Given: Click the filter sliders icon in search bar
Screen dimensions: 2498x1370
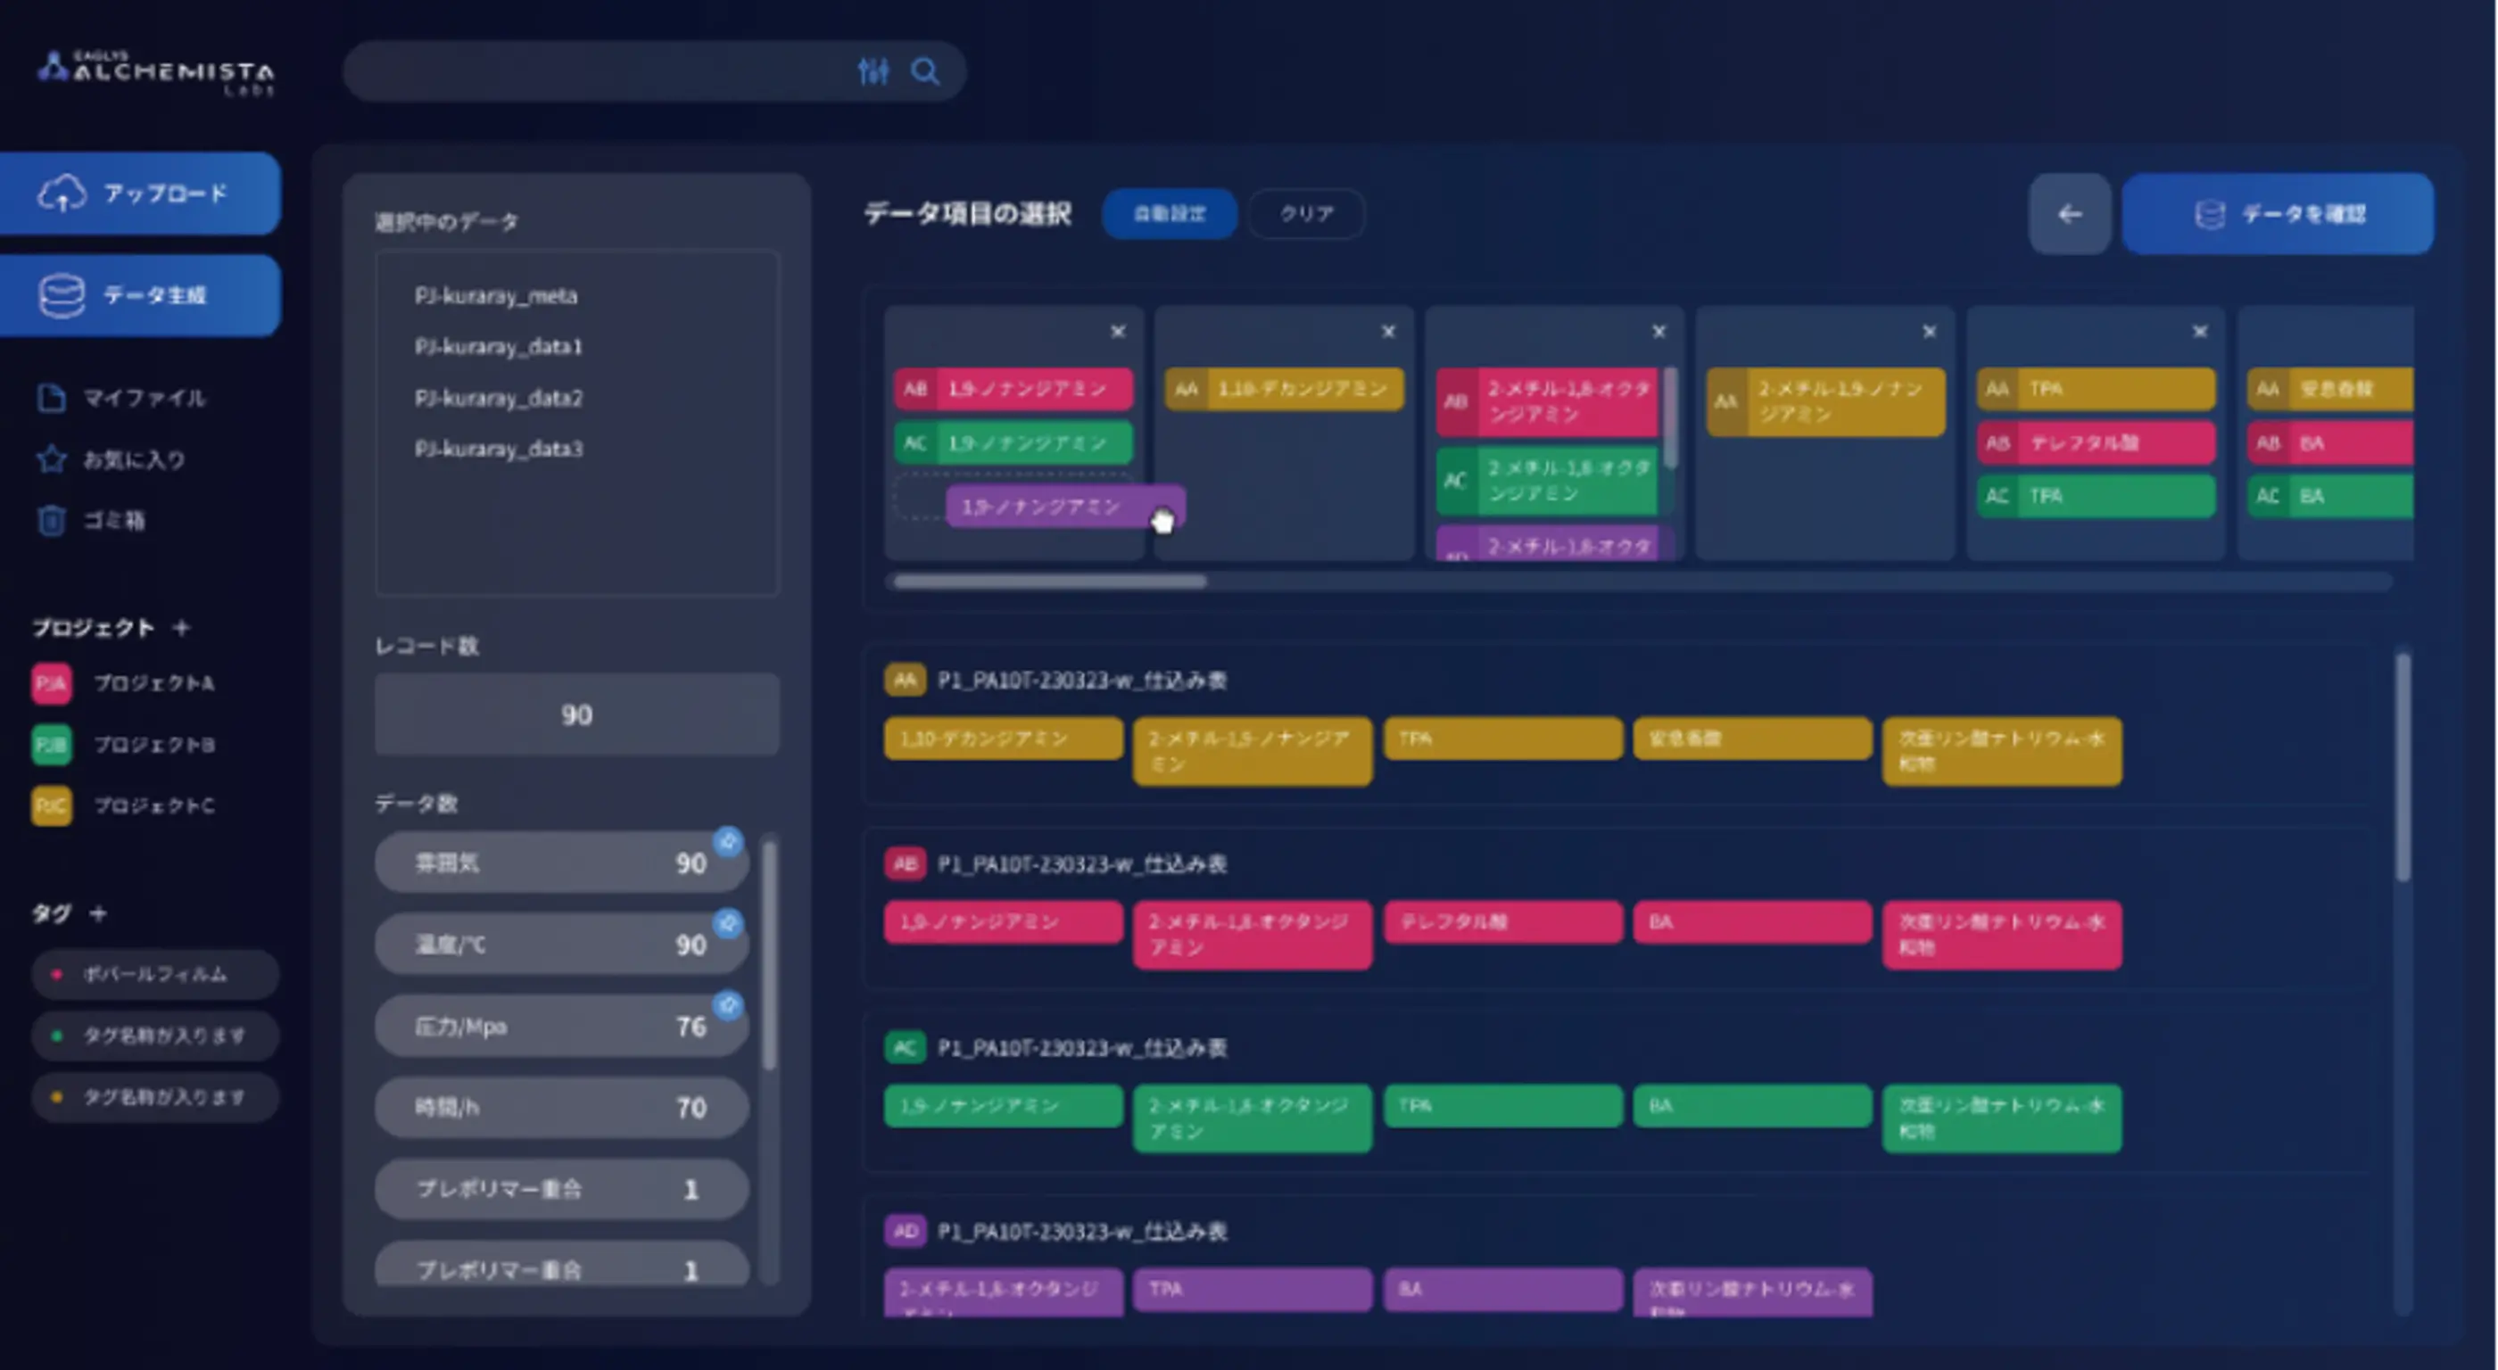Looking at the screenshot, I should (x=873, y=70).
